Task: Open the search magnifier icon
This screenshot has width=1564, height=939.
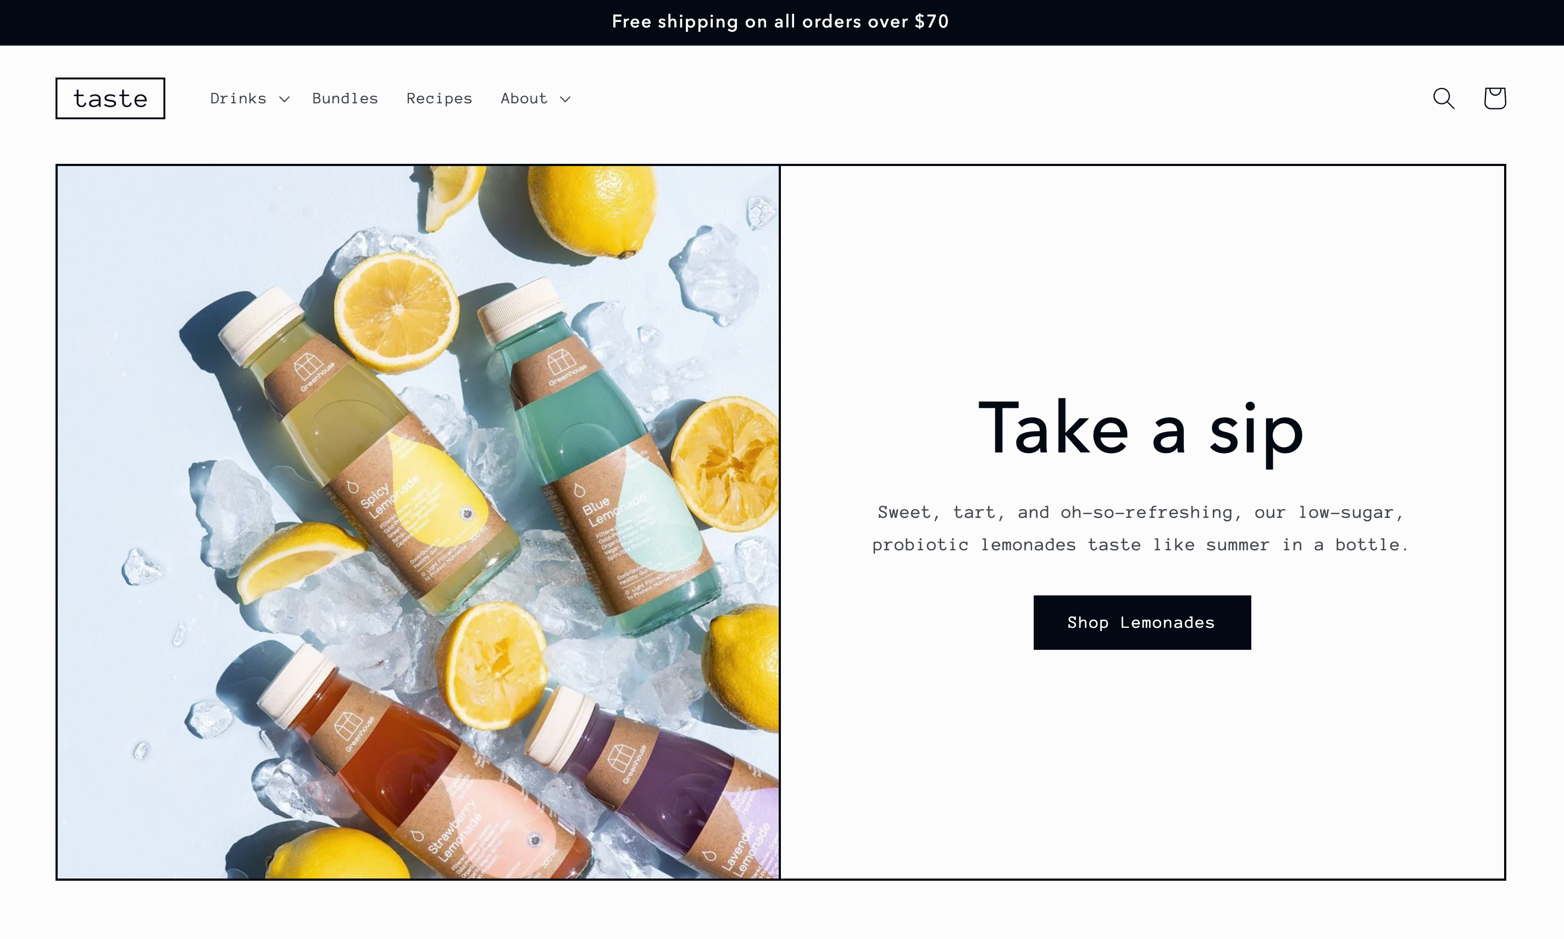Action: click(1444, 98)
